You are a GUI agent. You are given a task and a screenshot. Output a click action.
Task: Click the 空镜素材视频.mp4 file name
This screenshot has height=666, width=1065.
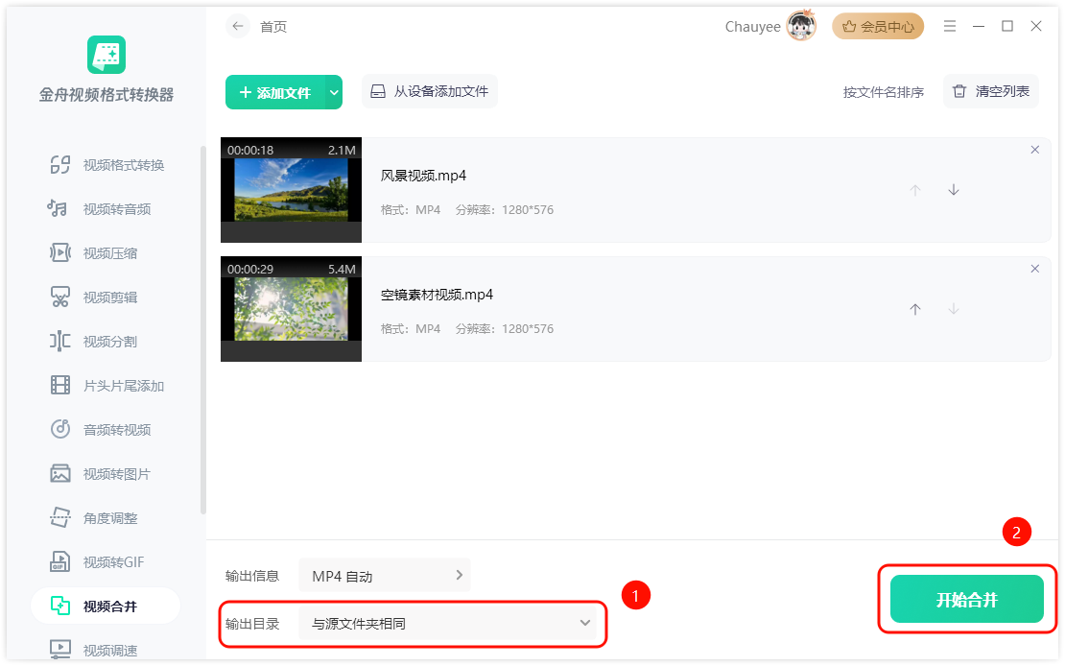[x=437, y=295]
